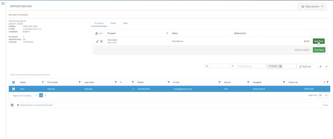This screenshot has width=333, height=139.
Task: Open the hamburger navigation menu
Action: pos(3,3)
